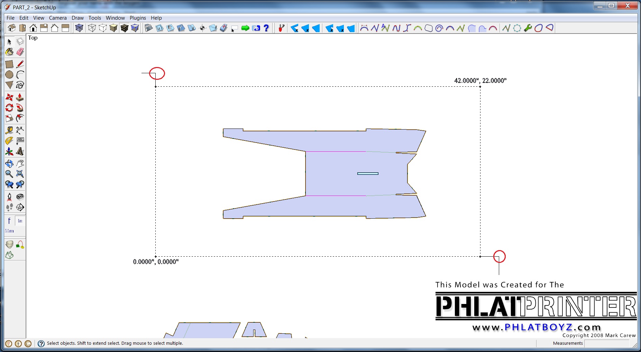Click the Measurements input box

click(x=606, y=343)
